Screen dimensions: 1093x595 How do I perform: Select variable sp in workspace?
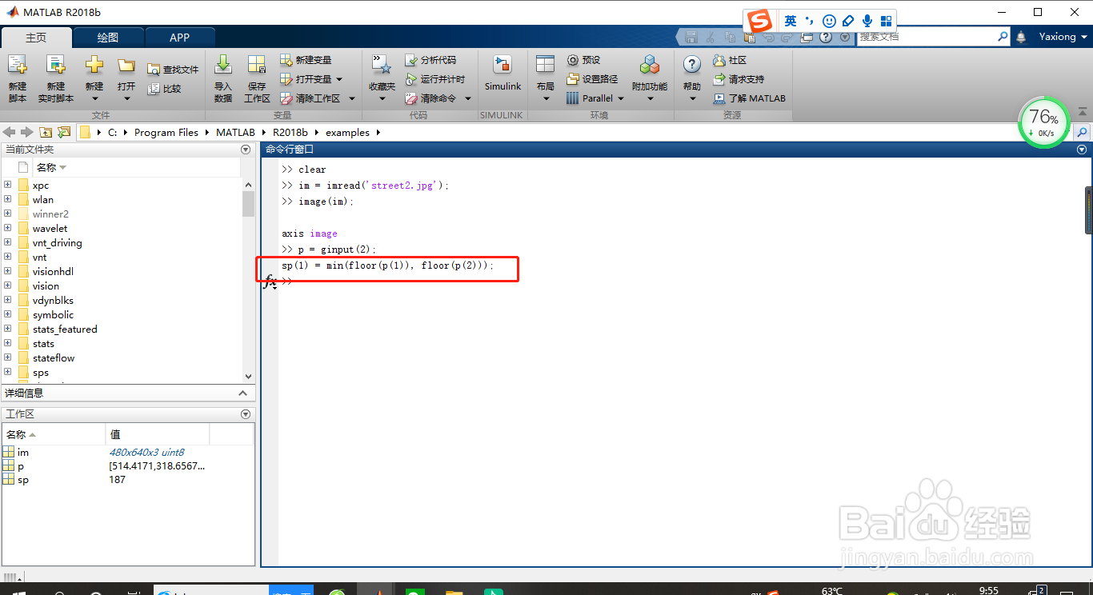coord(23,480)
